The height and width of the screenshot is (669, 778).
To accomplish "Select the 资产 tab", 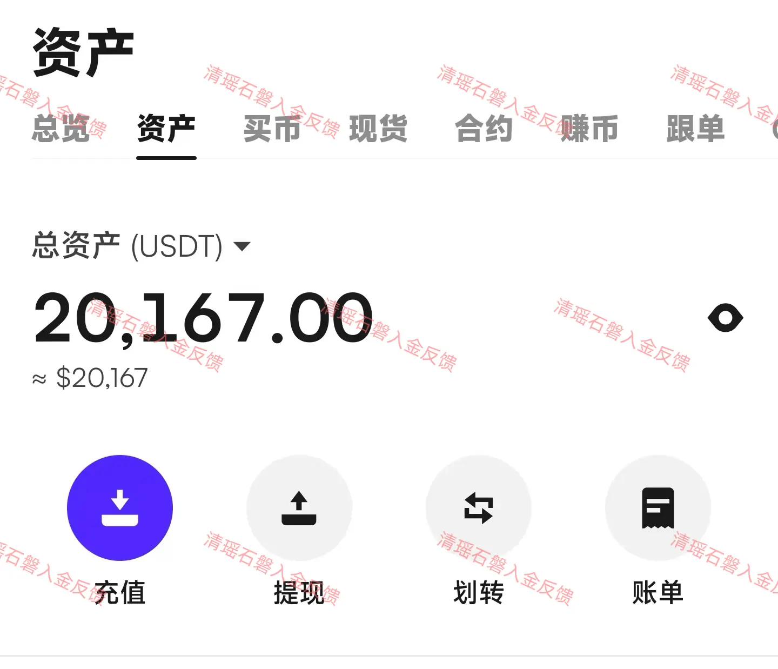I will coord(166,129).
